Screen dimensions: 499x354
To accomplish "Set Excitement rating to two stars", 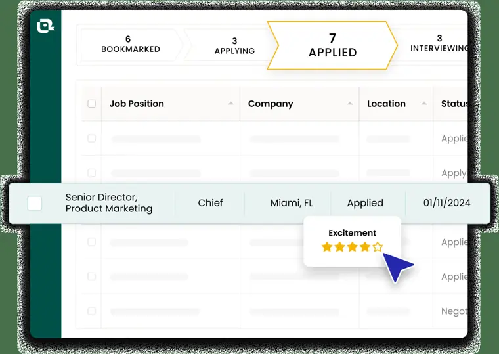I will click(x=339, y=247).
